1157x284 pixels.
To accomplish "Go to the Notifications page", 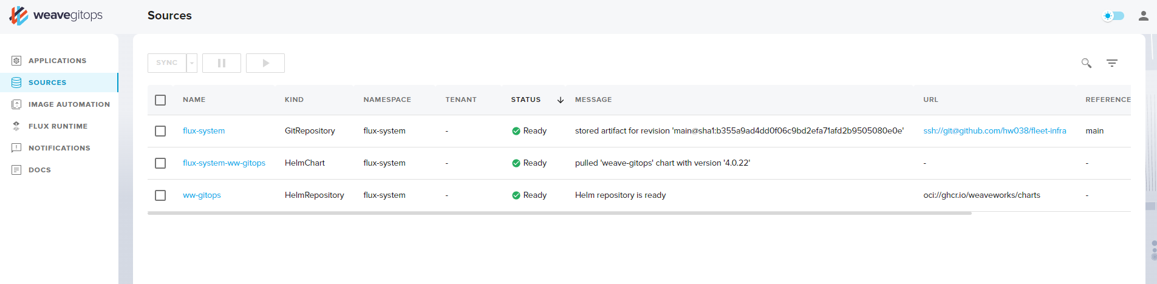I will click(59, 148).
